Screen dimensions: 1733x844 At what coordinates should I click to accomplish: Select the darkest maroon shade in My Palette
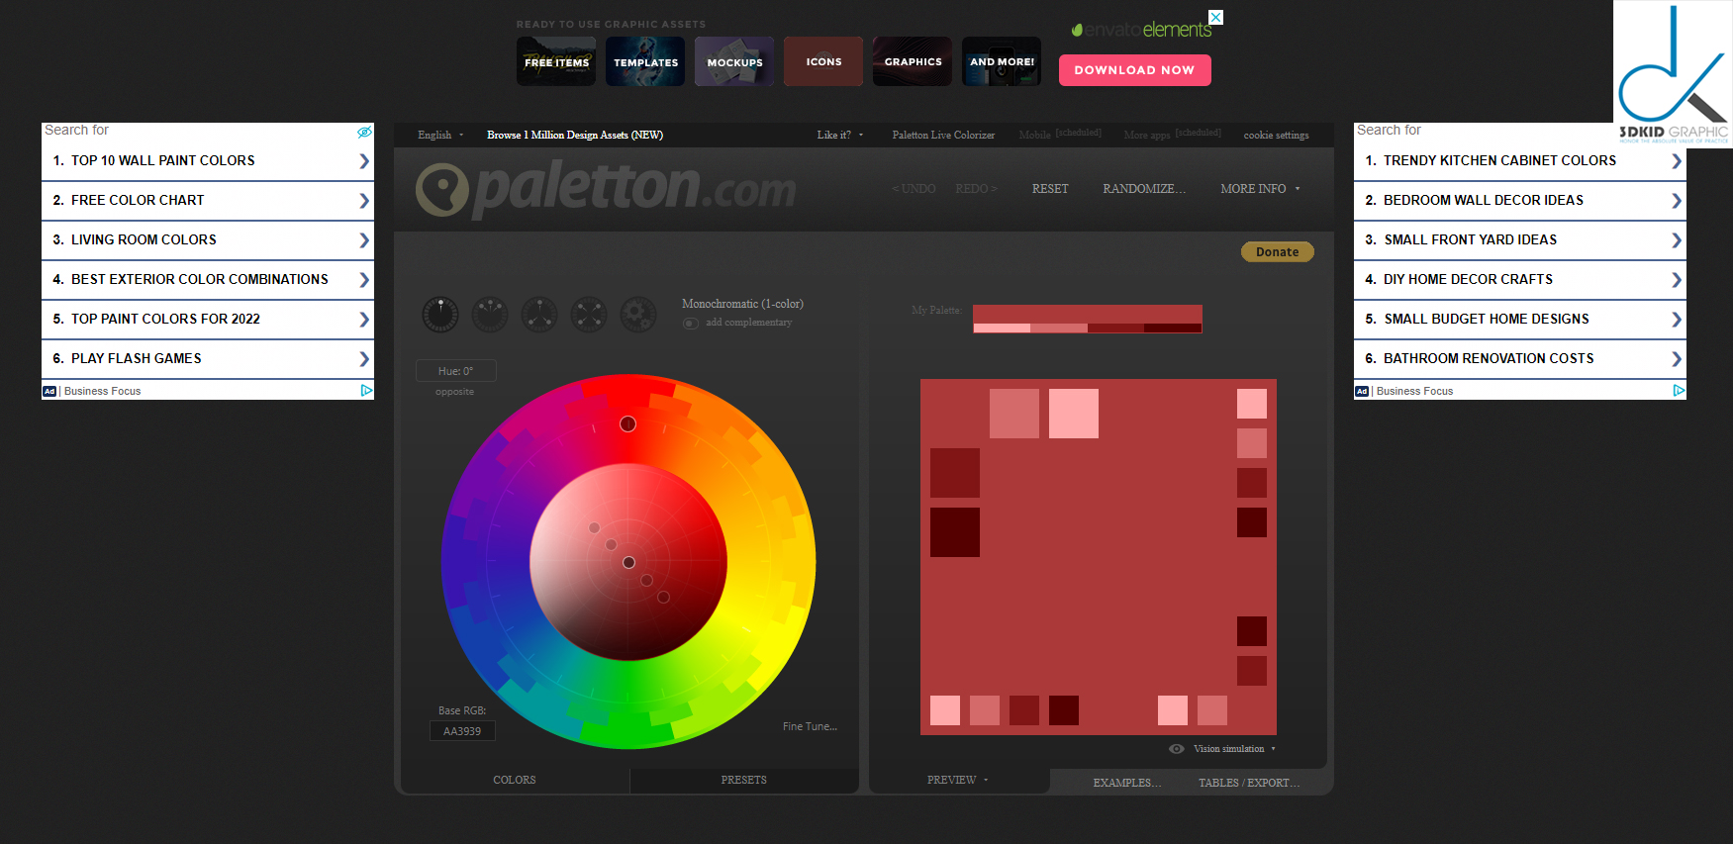tap(1173, 328)
